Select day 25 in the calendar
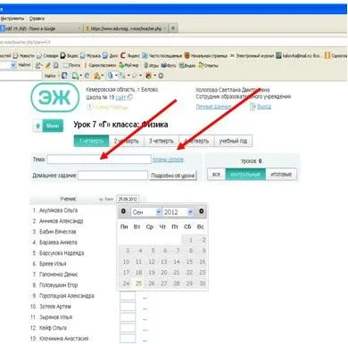Screen dimensions: 348x344 point(138,283)
